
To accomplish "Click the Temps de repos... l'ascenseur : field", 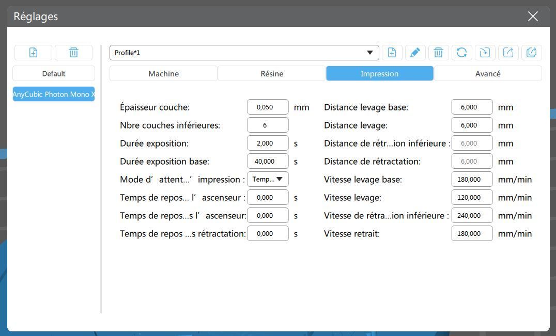I will click(x=268, y=197).
